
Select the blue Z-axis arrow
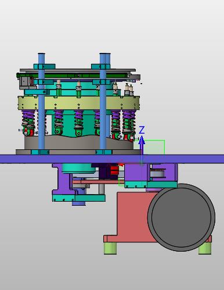[142, 150]
